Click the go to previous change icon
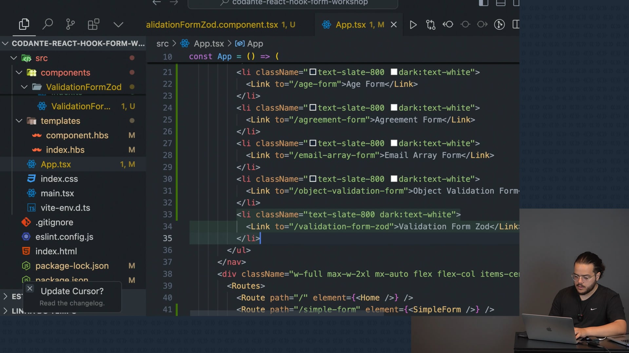Image resolution: width=629 pixels, height=353 pixels. pos(448,25)
